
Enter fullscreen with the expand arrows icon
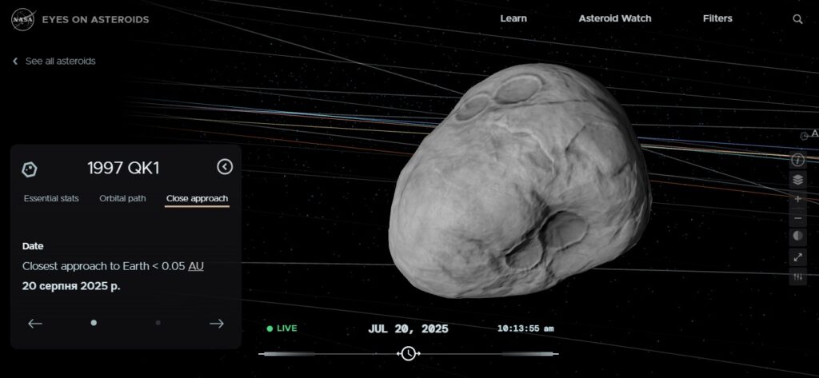(x=797, y=257)
